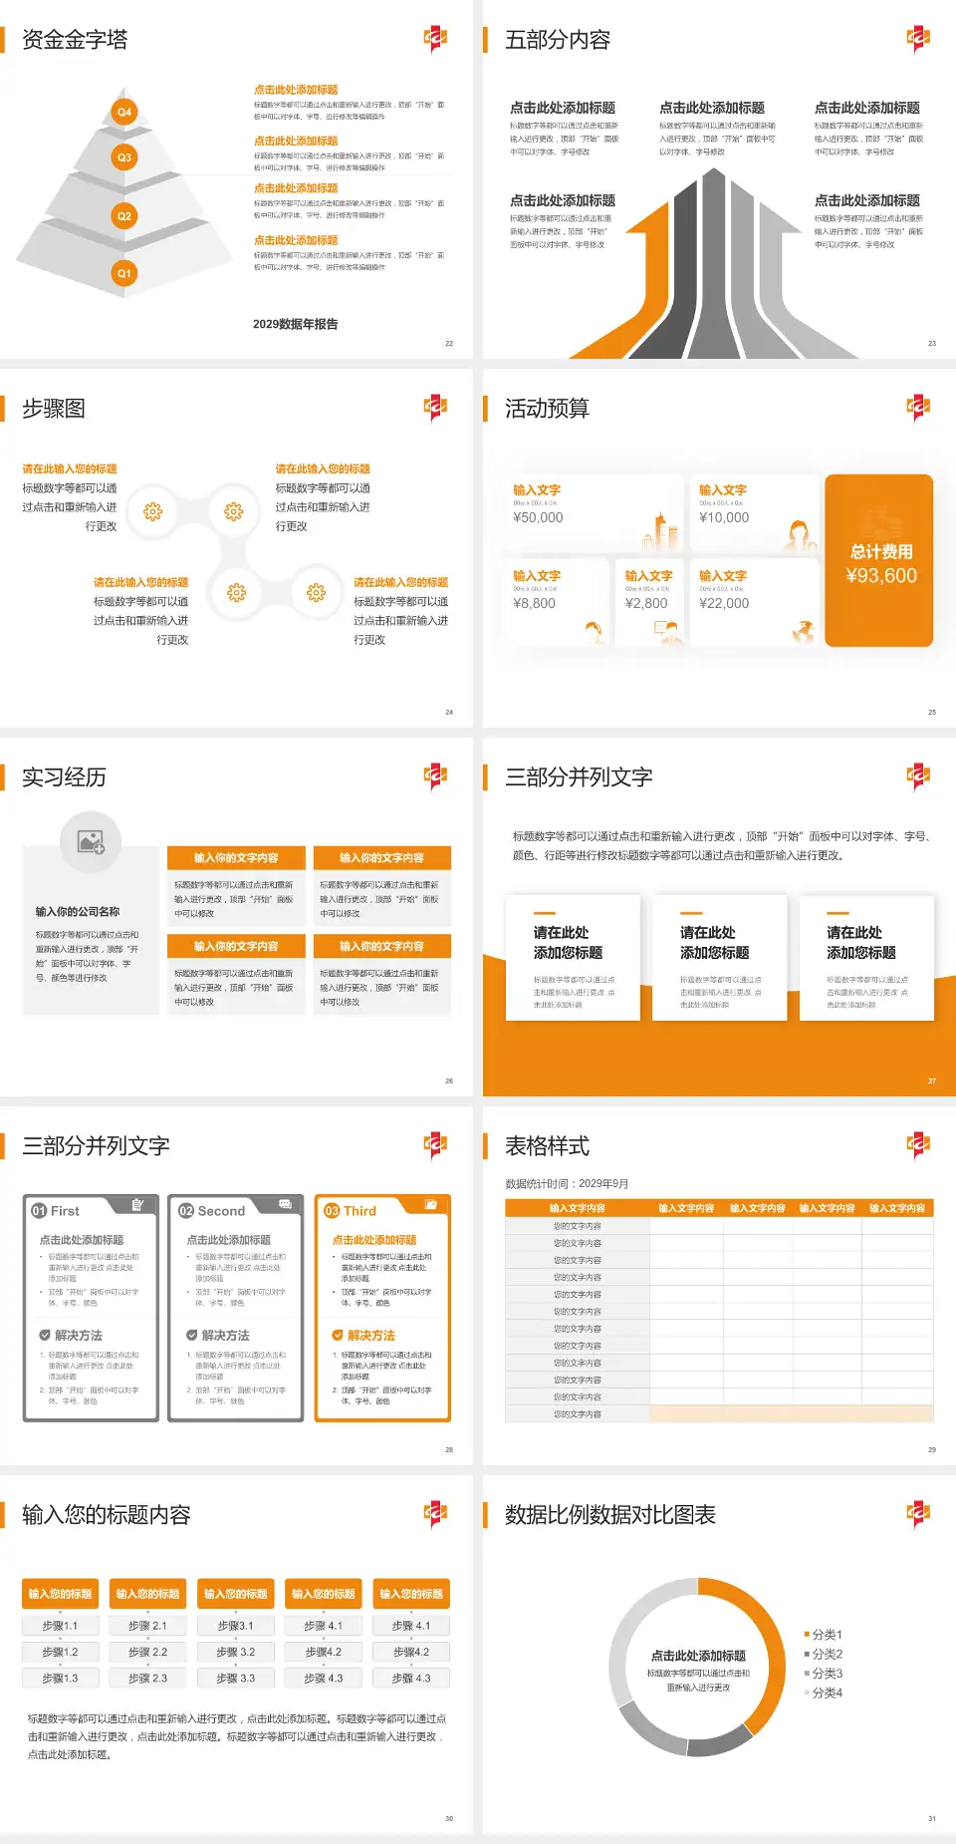Click the Q3 circle on the pyramid
This screenshot has width=956, height=1844.
point(124,157)
